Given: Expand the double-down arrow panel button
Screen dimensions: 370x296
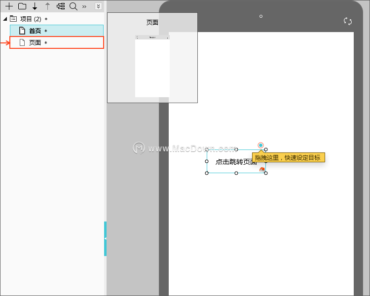Looking at the screenshot, I should pyautogui.click(x=98, y=6).
